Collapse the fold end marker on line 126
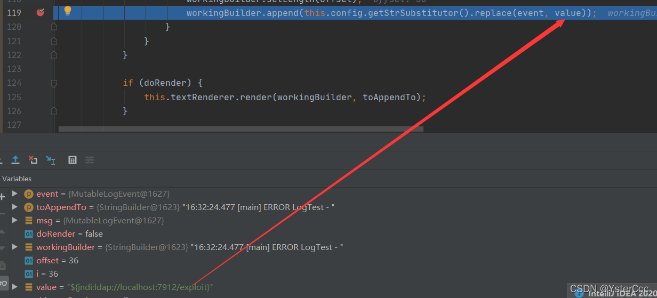 pyautogui.click(x=54, y=111)
